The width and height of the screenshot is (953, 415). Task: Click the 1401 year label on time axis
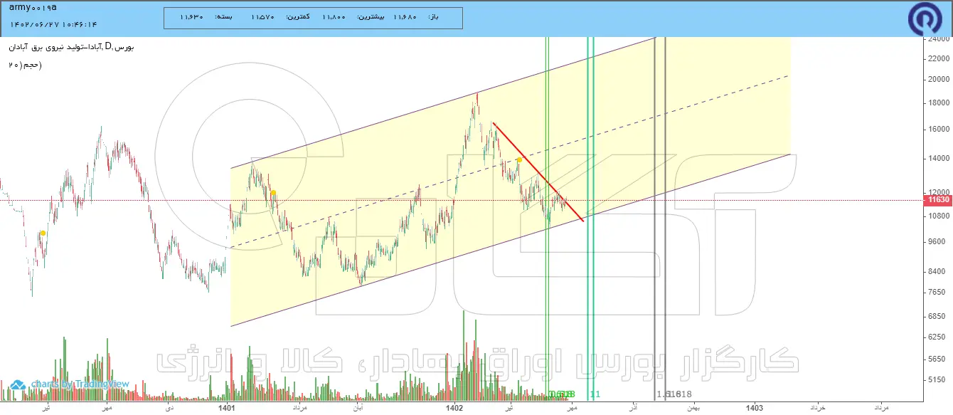click(228, 408)
